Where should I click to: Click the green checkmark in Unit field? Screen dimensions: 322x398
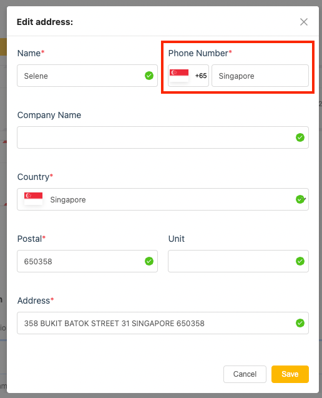(x=300, y=261)
